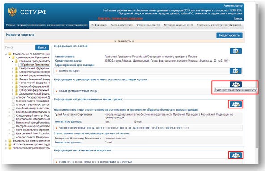Click the vertical page scrollbar on the right

coord(257,76)
